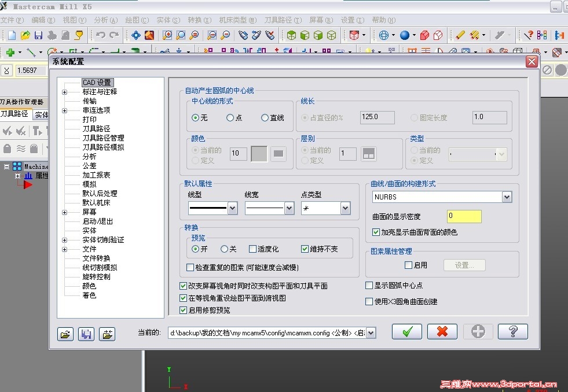Select the 点 centerline radio button
Screen dimensions: 568x392
[230, 117]
